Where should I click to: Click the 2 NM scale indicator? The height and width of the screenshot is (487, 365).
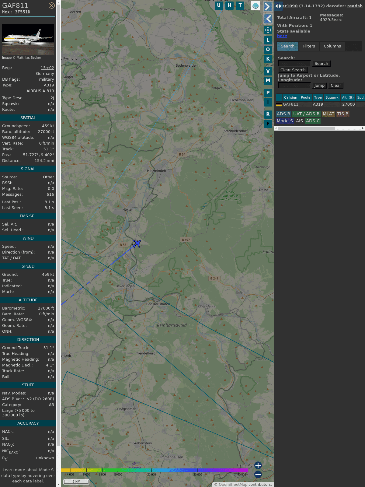(76, 482)
